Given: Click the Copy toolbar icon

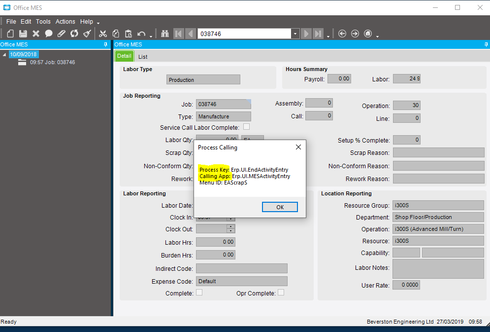Looking at the screenshot, I should tap(116, 34).
